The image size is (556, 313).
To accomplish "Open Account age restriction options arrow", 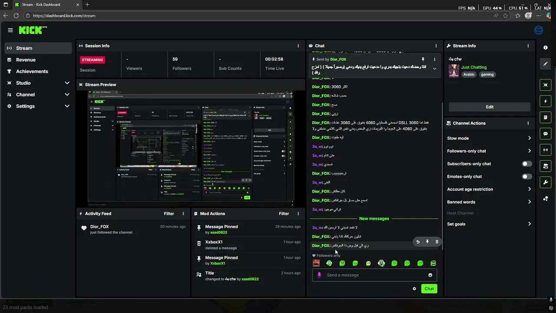I will (530, 189).
